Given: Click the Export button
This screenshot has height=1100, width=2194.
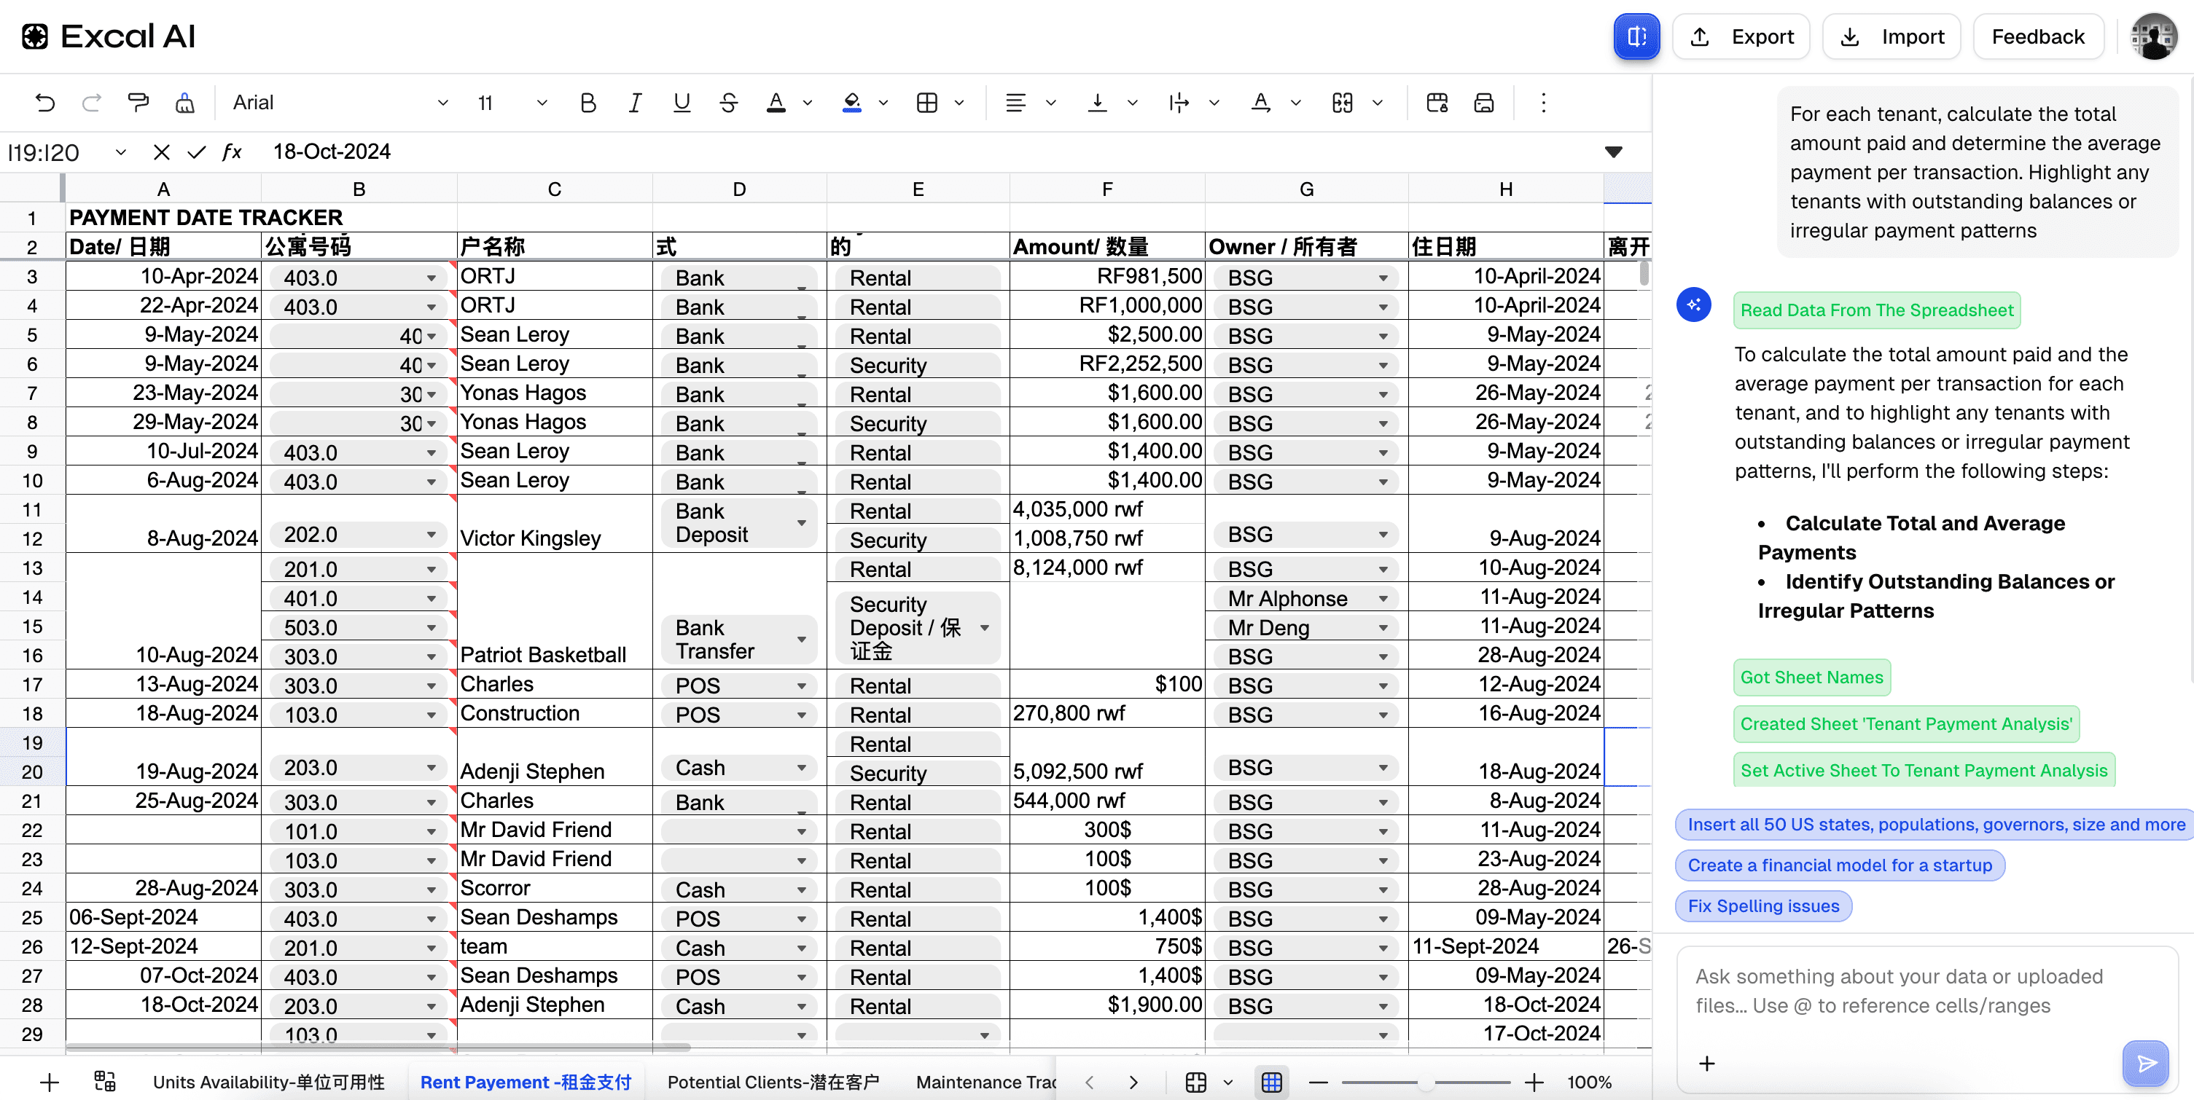Looking at the screenshot, I should click(1741, 36).
